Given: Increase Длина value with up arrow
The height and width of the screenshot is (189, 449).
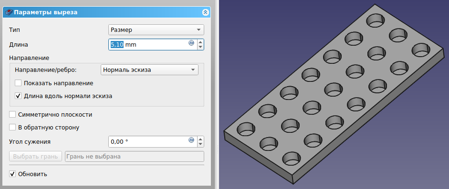Looking at the screenshot, I should pos(200,42).
